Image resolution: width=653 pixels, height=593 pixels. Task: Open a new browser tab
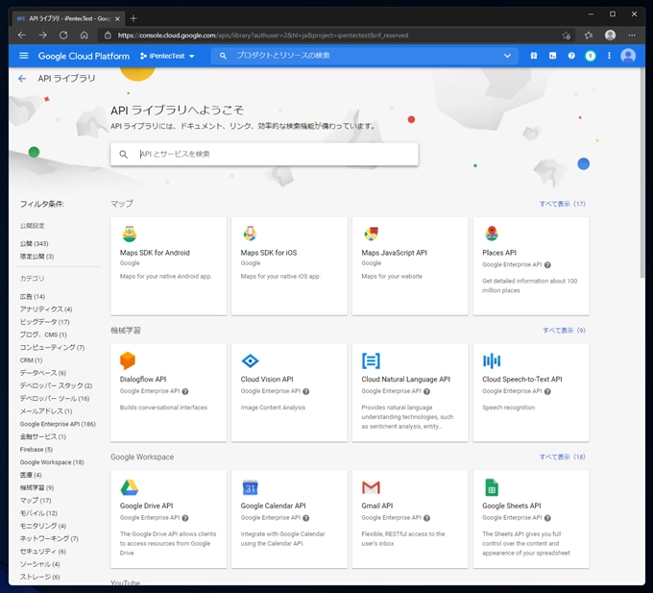(x=133, y=18)
